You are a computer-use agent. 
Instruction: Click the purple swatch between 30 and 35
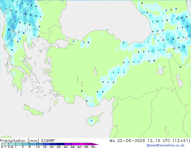click(x=68, y=144)
